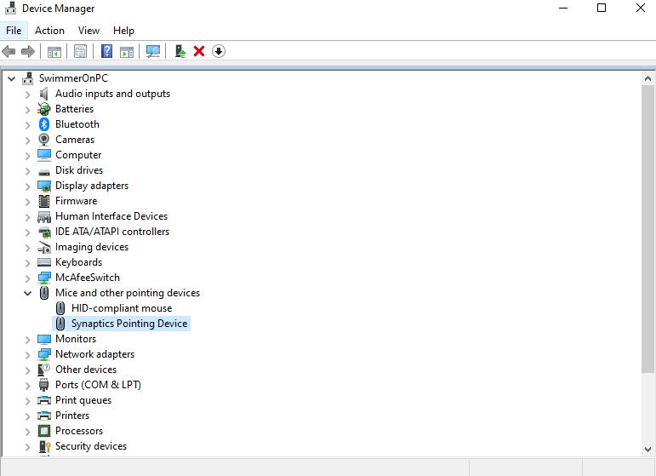This screenshot has height=476, width=656.
Task: Collapse Mice and other pointing devices
Action: 27,294
